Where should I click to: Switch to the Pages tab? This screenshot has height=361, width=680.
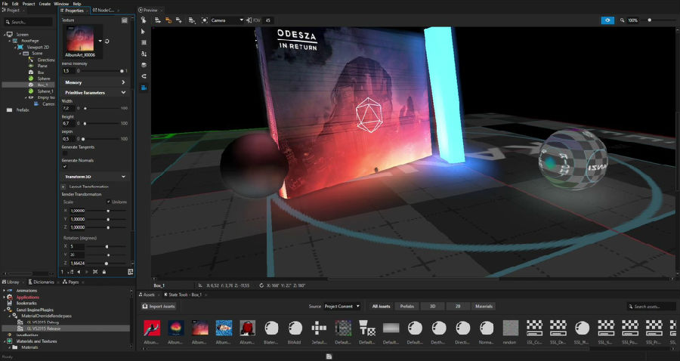pyautogui.click(x=71, y=282)
